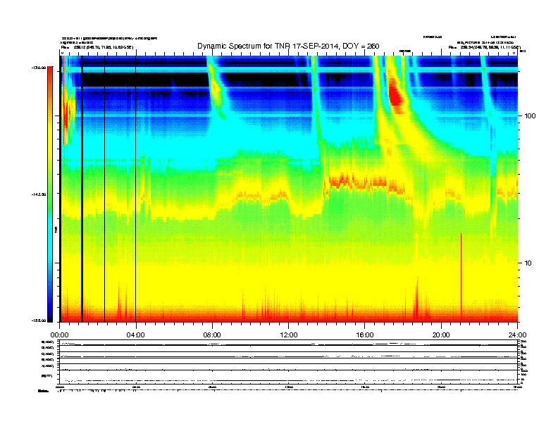Click the intense red burst near 17:30
Screen dimensions: 558x431
coord(395,93)
